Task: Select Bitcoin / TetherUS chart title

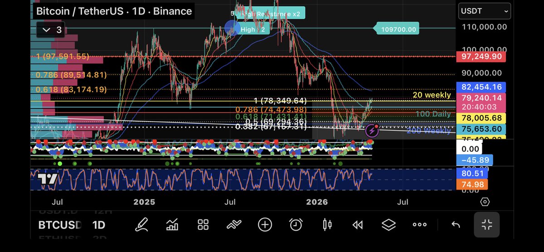Action: pos(113,11)
